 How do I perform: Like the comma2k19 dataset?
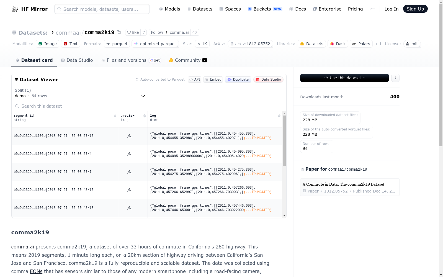click(x=133, y=32)
